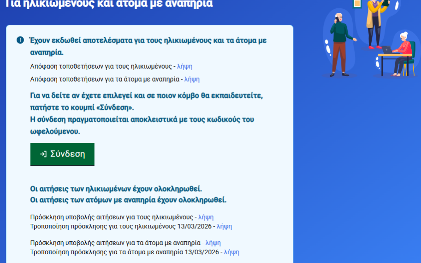The width and height of the screenshot is (421, 263).
Task: Click the heading Για ηλικιωμένους και άτομα με αναπηρία
Action: click(109, 5)
